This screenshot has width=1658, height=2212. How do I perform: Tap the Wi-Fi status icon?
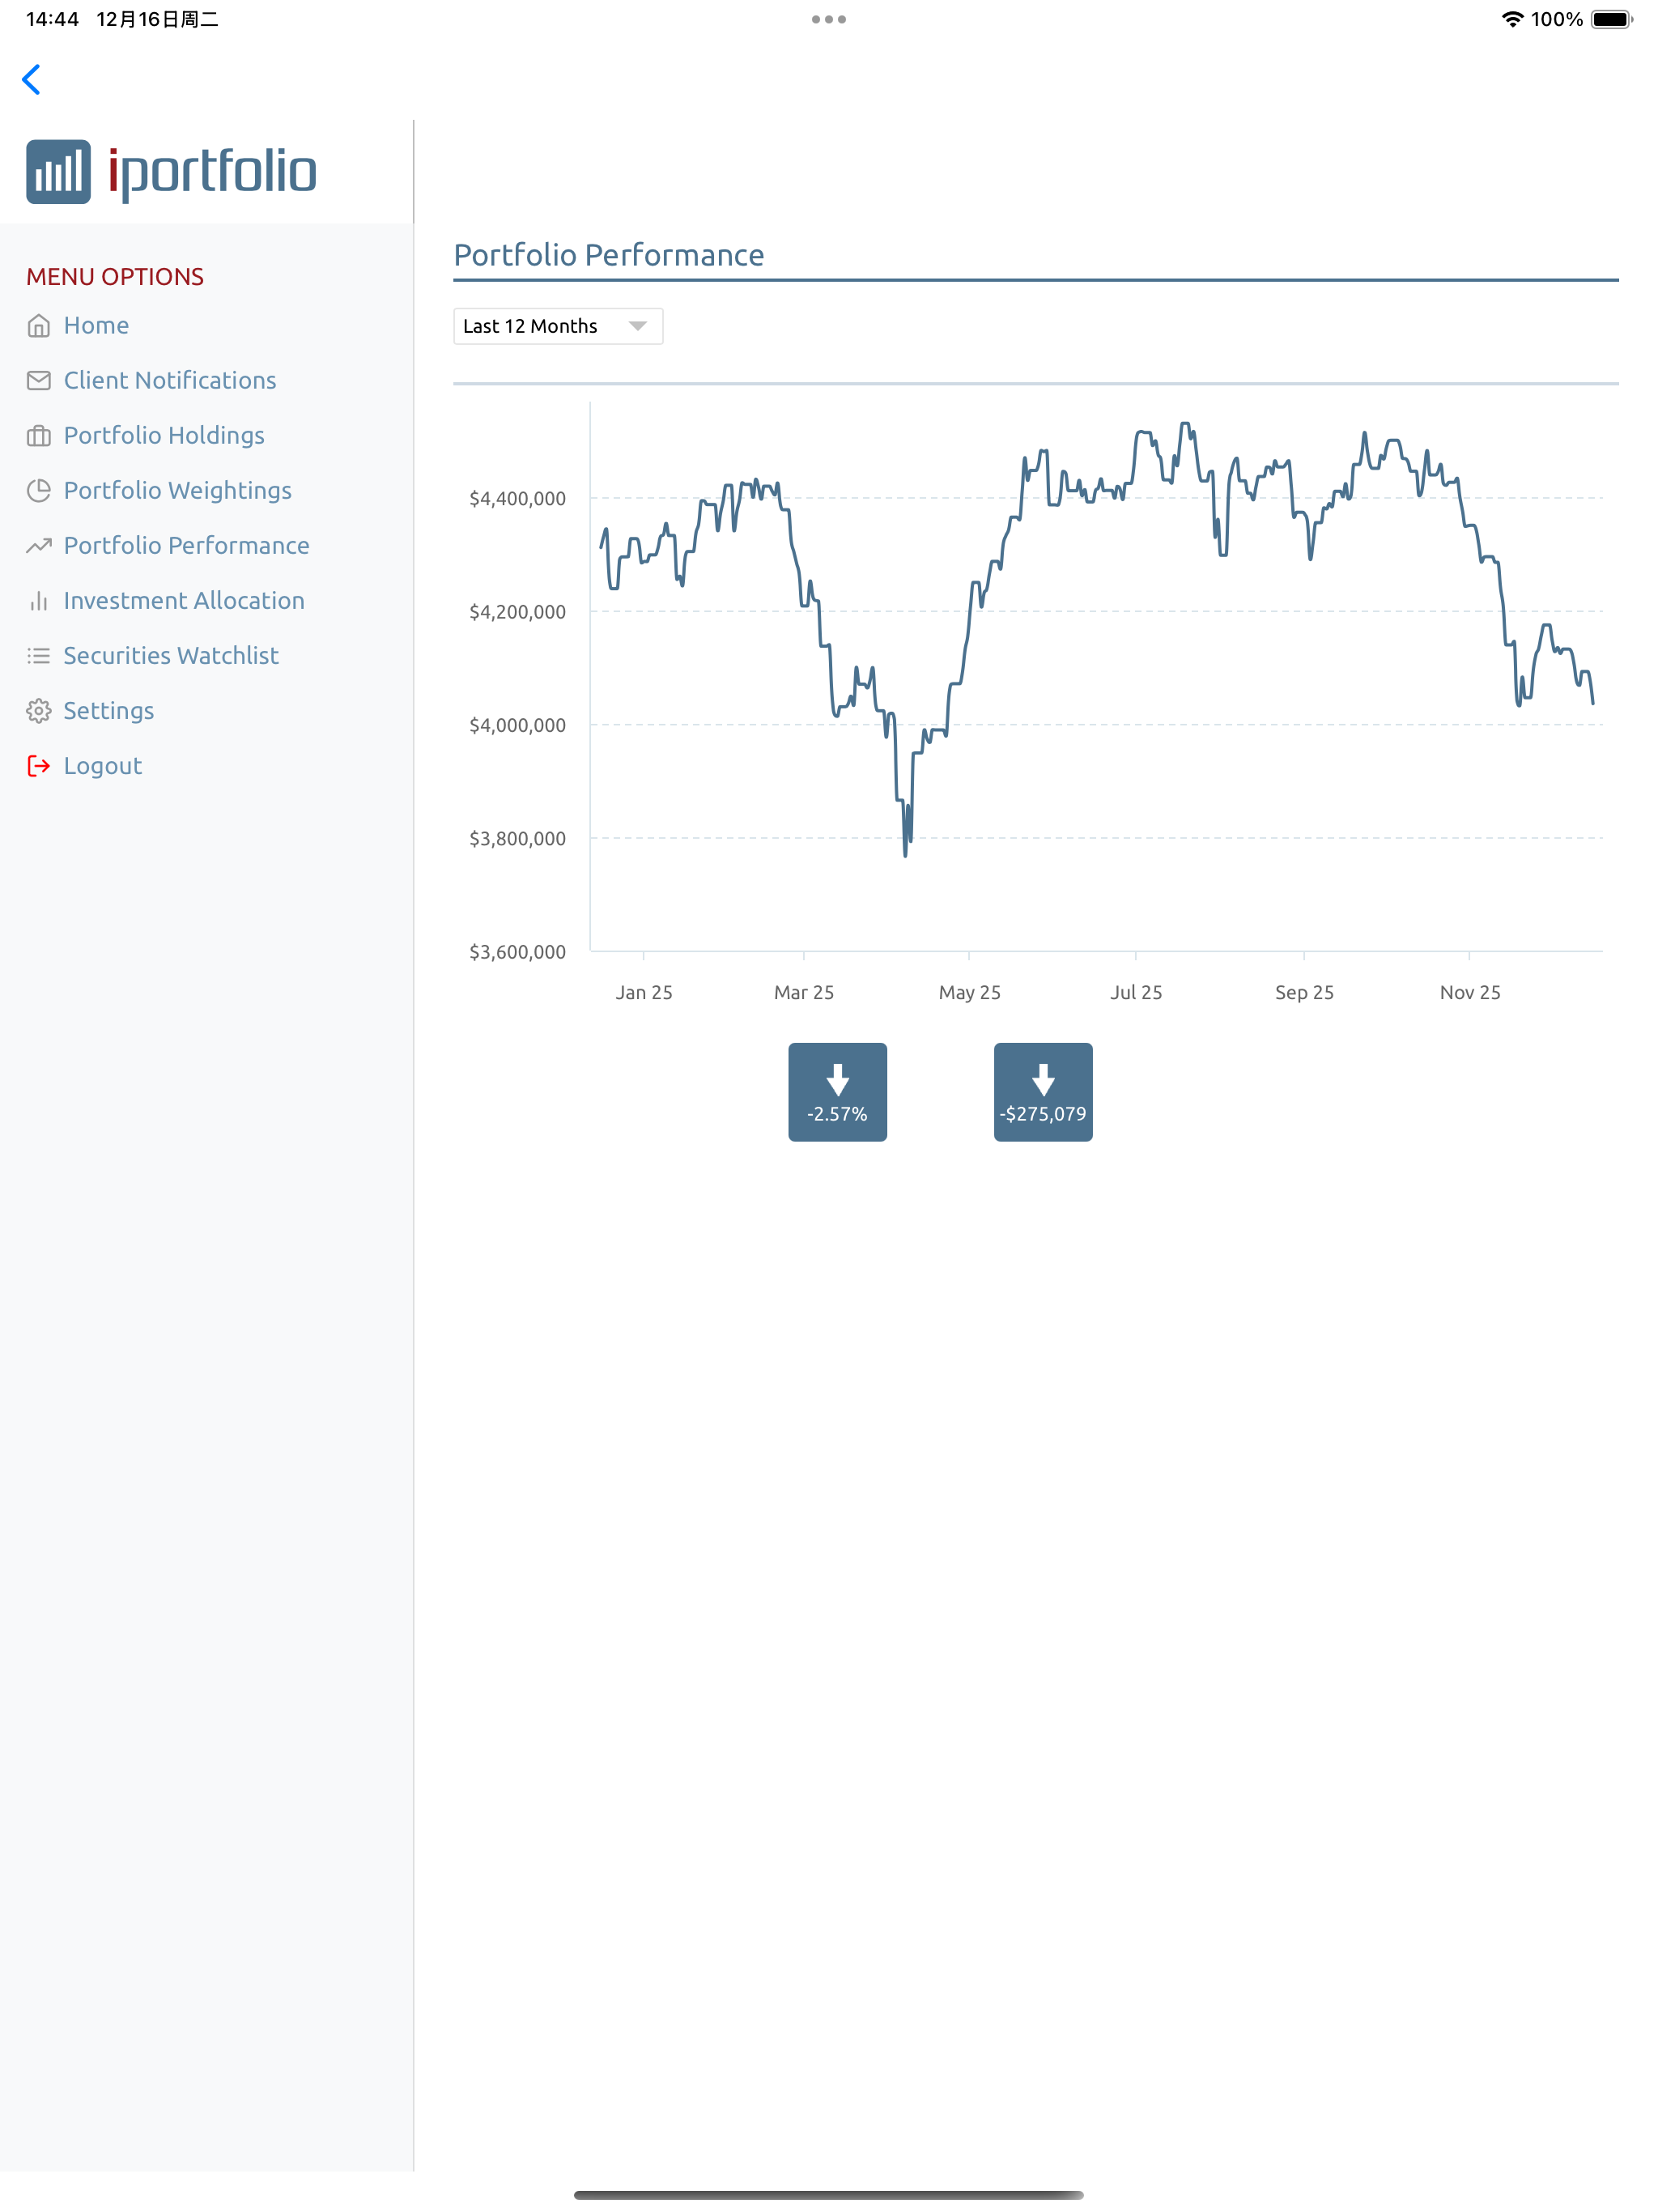(1512, 19)
